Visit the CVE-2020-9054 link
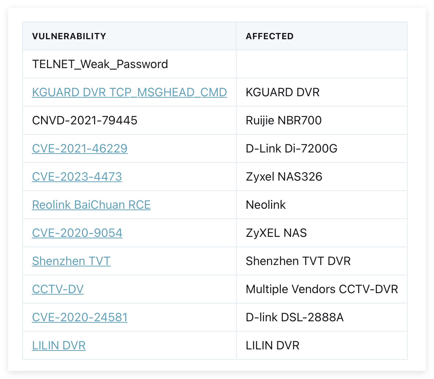The width and height of the screenshot is (434, 379). 77,233
